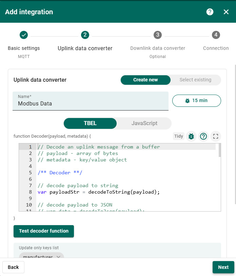The image size is (236, 276).
Task: Choose Create new converter option
Action: click(145, 80)
